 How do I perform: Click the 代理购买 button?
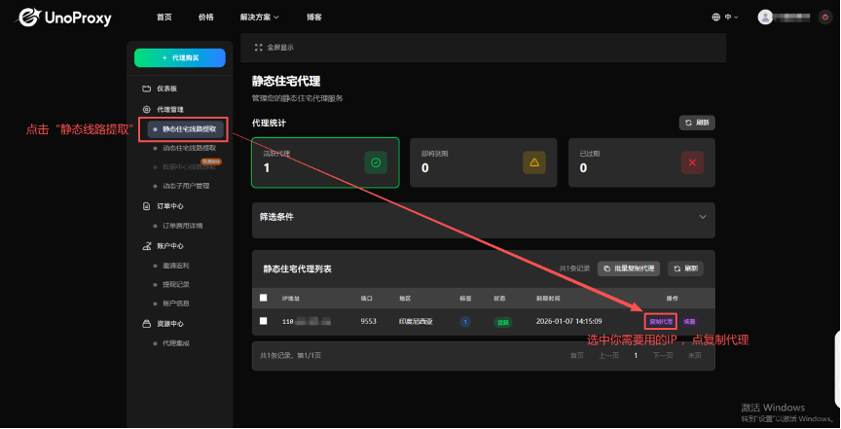tap(180, 58)
